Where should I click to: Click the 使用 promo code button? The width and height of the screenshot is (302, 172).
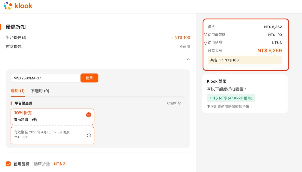89,78
